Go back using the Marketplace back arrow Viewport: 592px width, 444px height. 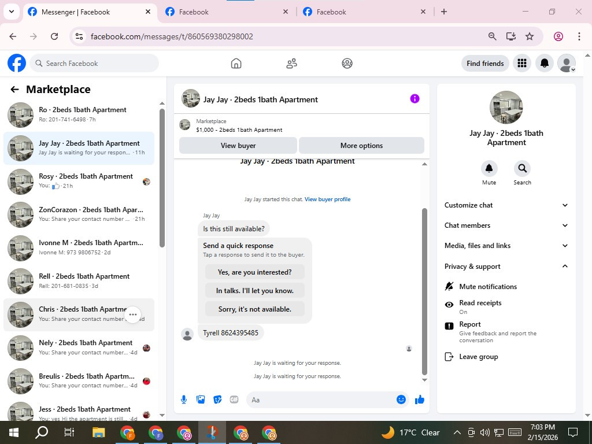(x=14, y=90)
